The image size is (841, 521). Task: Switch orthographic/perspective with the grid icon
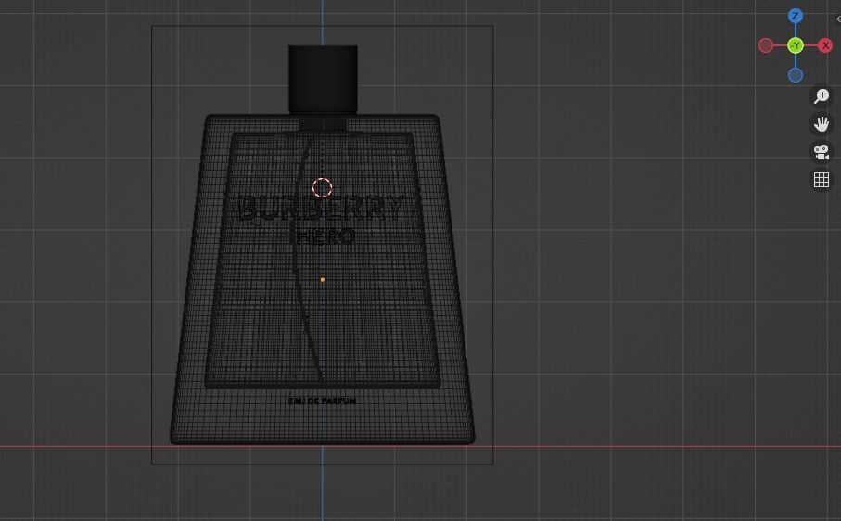point(822,180)
